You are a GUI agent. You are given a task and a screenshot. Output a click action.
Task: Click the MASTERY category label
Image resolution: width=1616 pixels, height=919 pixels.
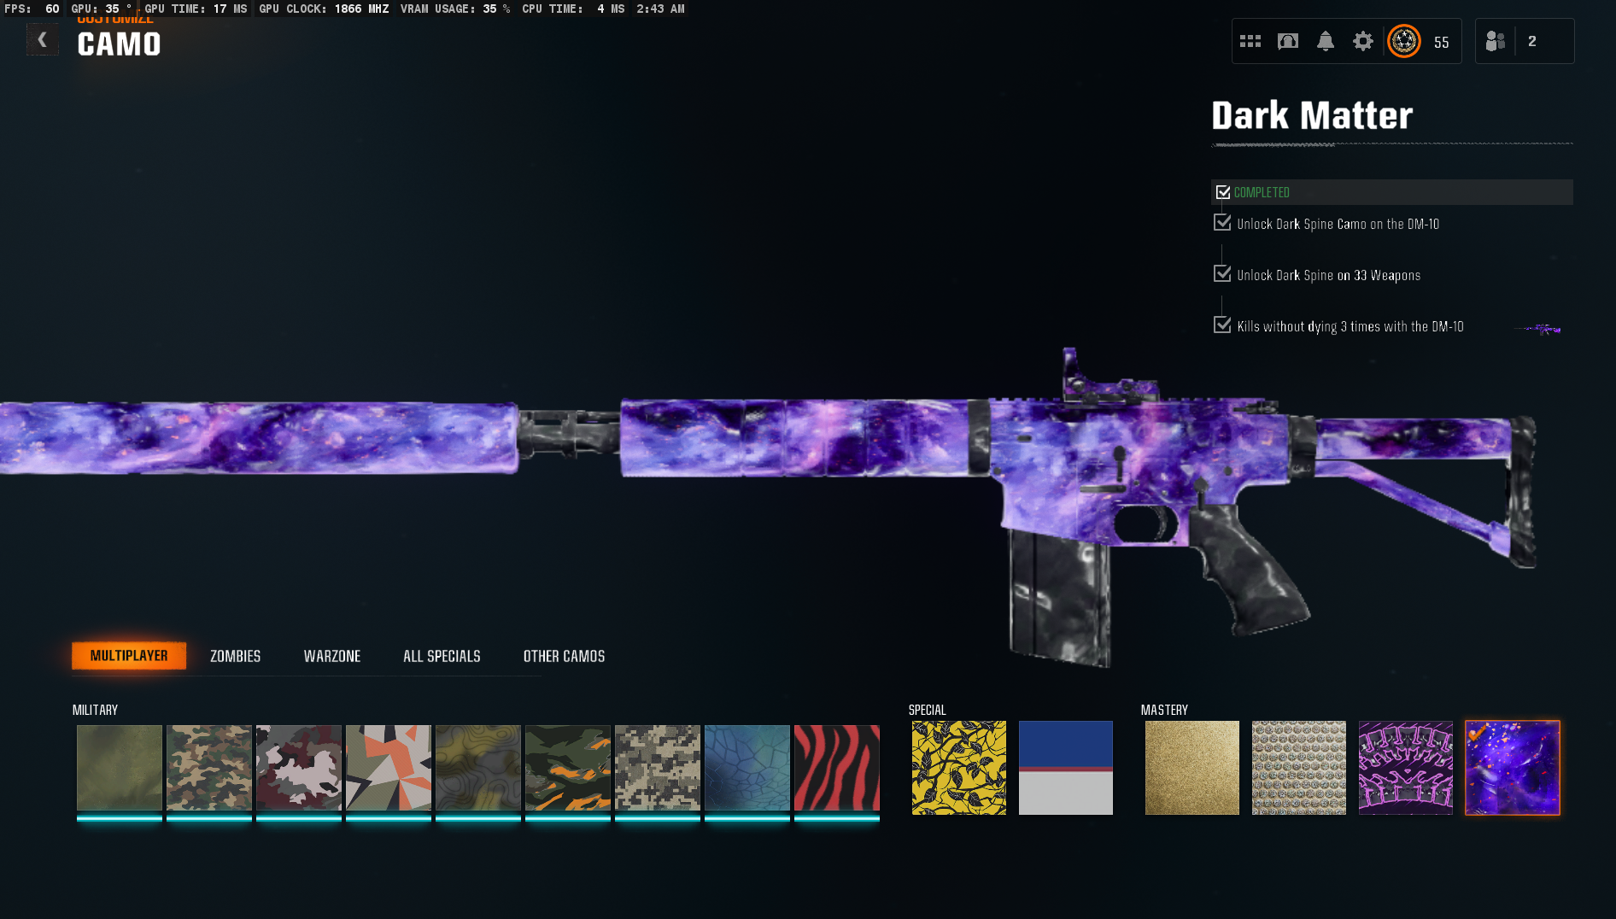coord(1164,710)
